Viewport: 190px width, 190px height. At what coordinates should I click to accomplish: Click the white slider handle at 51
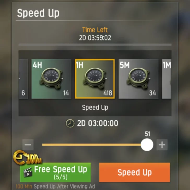coord(147,145)
